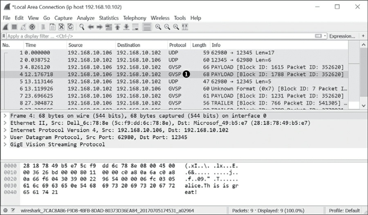Image resolution: width=368 pixels, height=215 pixels.
Task: Select packet 6 with Unknown Format
Action: [x=175, y=89]
